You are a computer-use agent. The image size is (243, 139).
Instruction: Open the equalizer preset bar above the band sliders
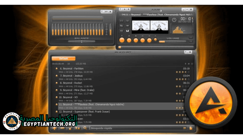[x=78, y=19]
